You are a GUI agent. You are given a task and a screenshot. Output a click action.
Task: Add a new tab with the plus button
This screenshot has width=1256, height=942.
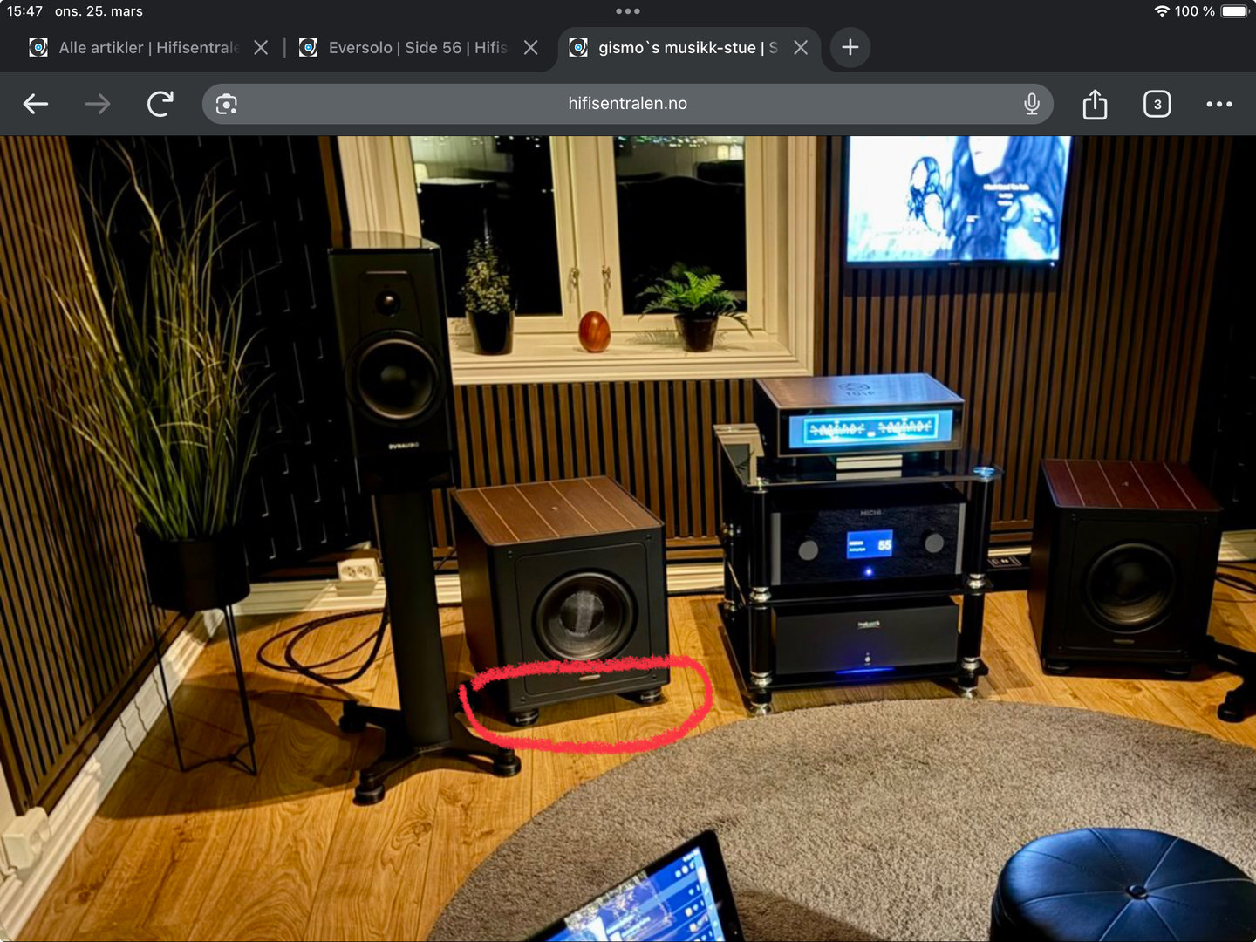tap(850, 47)
